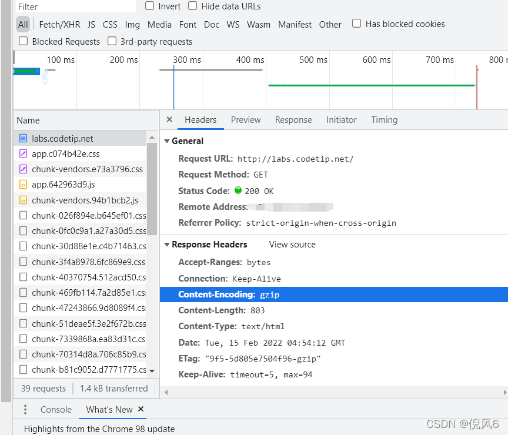508x435 pixels.
Task: Open the drawer three-dot menu
Action: 25,409
